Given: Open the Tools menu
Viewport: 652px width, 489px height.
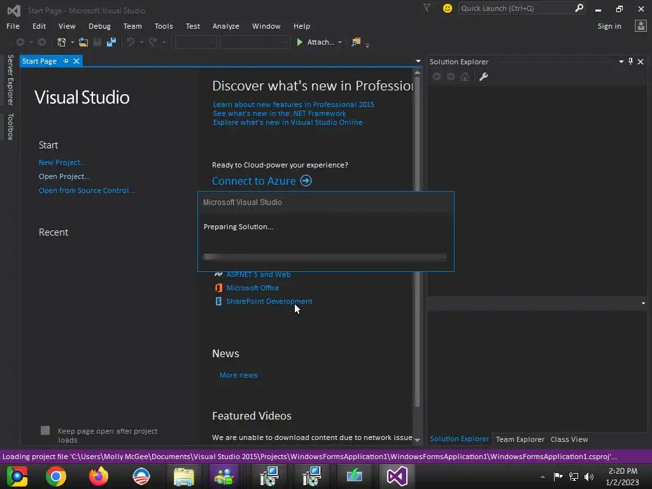Looking at the screenshot, I should (164, 25).
